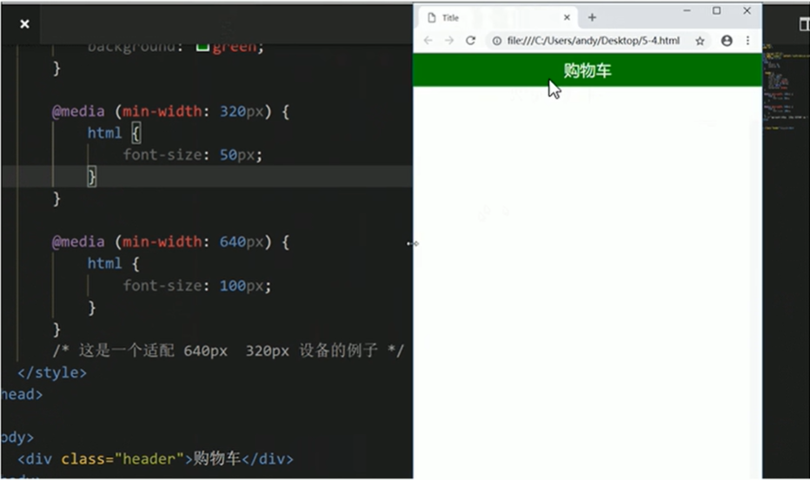Click the green color swatch before green

(202, 47)
